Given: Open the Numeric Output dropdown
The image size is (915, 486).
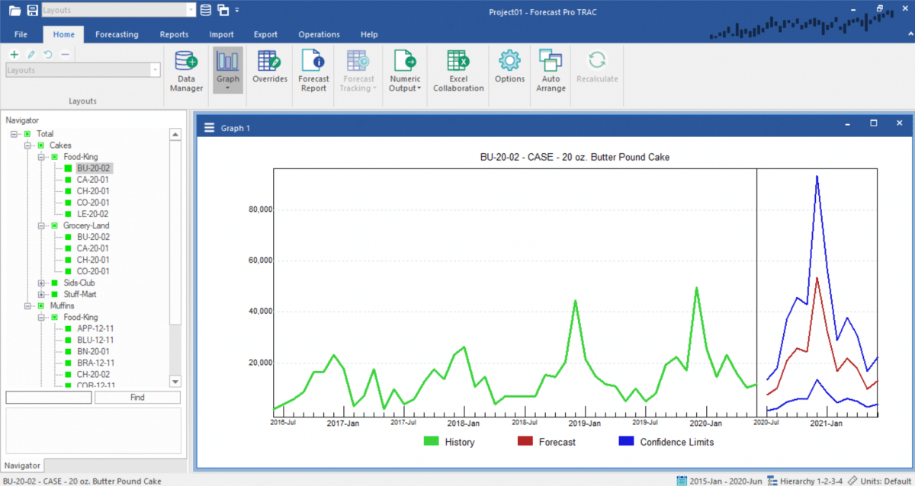Looking at the screenshot, I should (x=405, y=84).
